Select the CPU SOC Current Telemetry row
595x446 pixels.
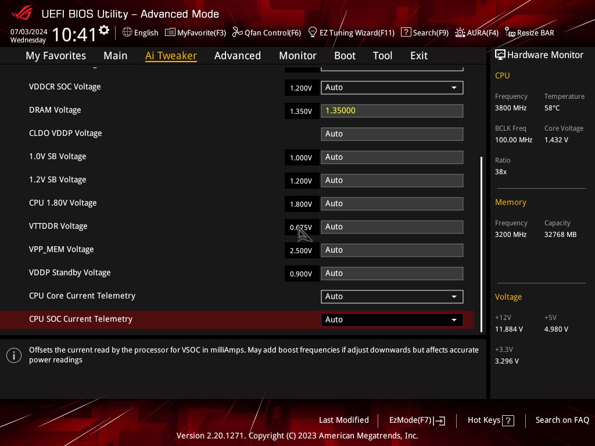237,320
